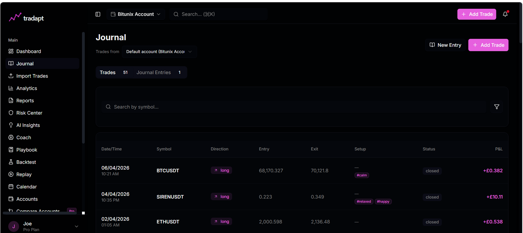The width and height of the screenshot is (523, 233).
Task: Click the Risk Center shield icon
Action: pos(11,113)
